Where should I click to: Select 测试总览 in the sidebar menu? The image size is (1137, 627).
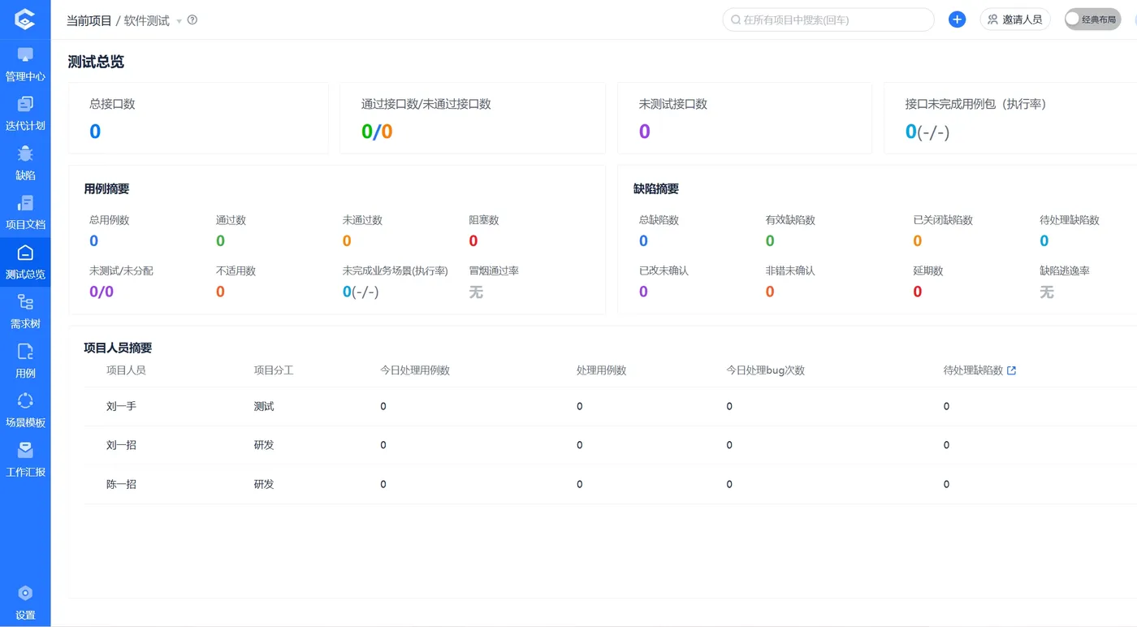[25, 262]
